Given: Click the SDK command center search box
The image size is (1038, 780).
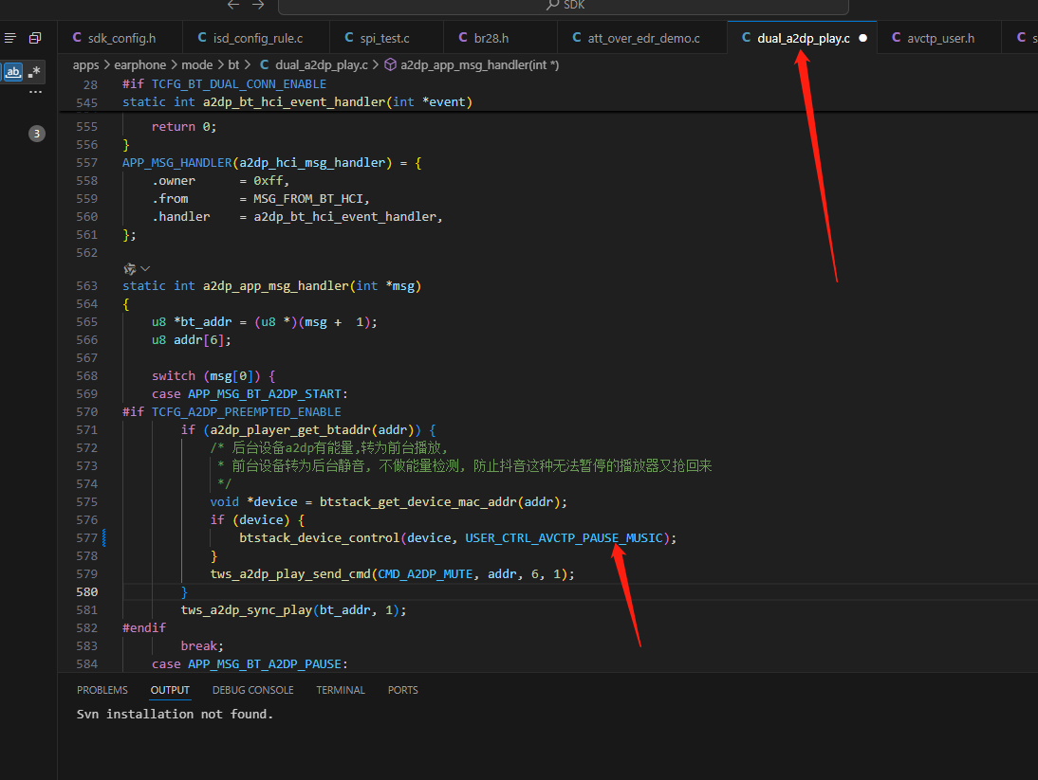Looking at the screenshot, I should coord(564,6).
